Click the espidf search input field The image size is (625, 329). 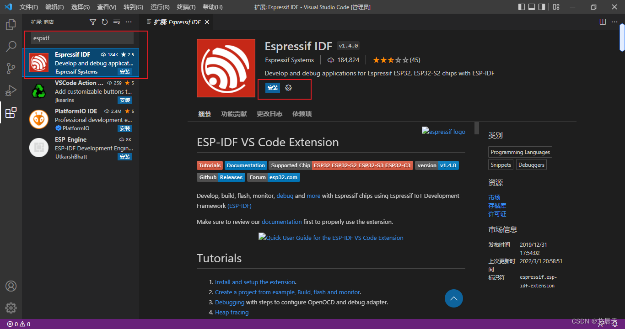click(82, 38)
